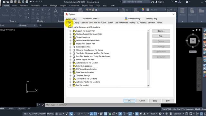The height and width of the screenshot is (116, 206).
Task: Click the Browse... button
Action: click(161, 31)
